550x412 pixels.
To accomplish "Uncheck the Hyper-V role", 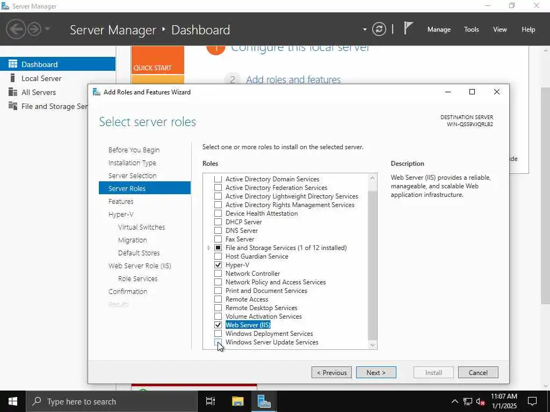I will coord(218,265).
